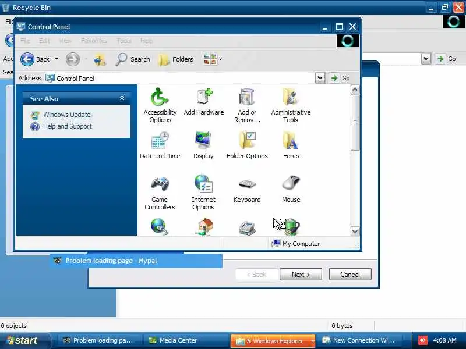Click the red system tray icon
This screenshot has width=466, height=349.
[423, 340]
